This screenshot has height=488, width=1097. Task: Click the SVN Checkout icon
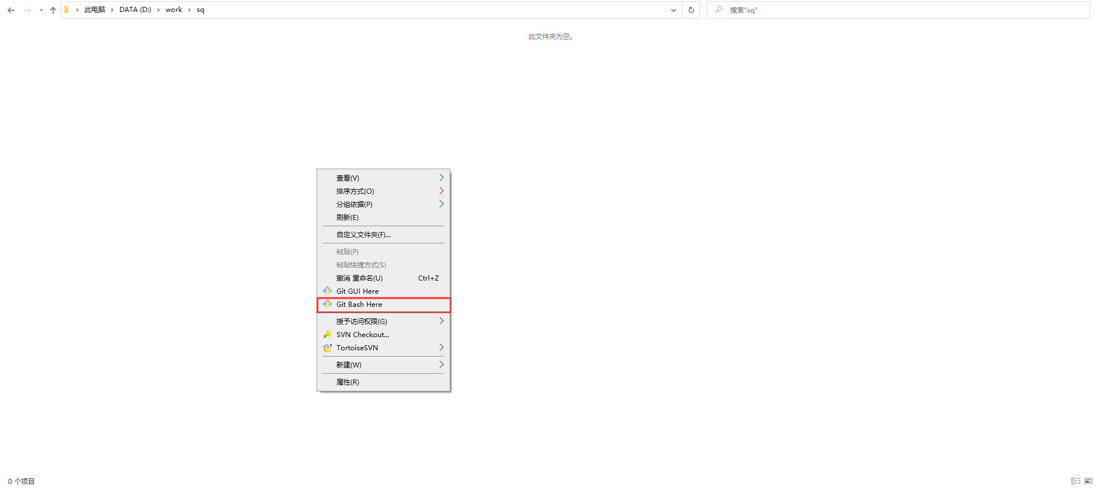click(x=327, y=334)
